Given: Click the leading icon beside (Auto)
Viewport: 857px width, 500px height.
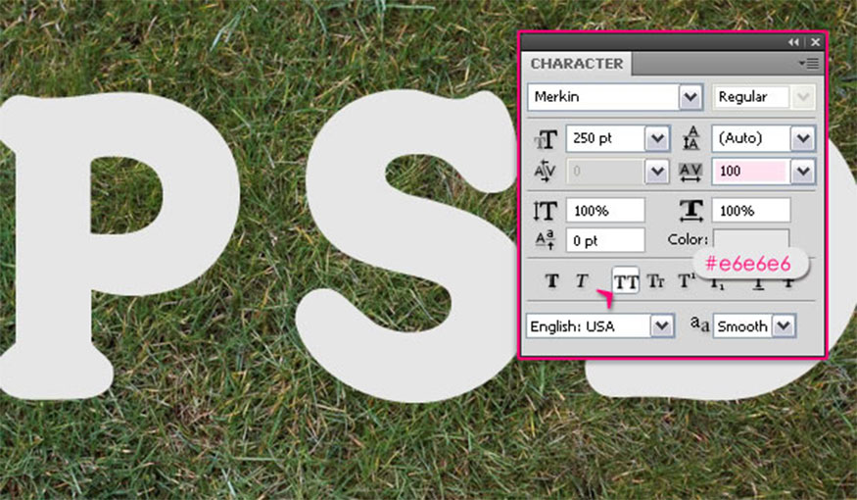Looking at the screenshot, I should pyautogui.click(x=691, y=138).
